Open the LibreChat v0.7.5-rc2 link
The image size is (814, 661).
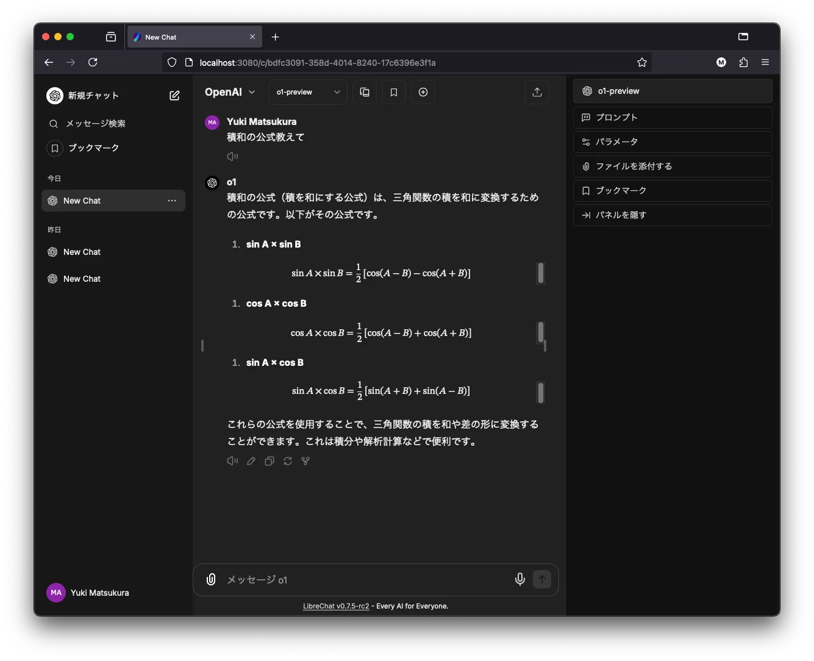pos(335,606)
